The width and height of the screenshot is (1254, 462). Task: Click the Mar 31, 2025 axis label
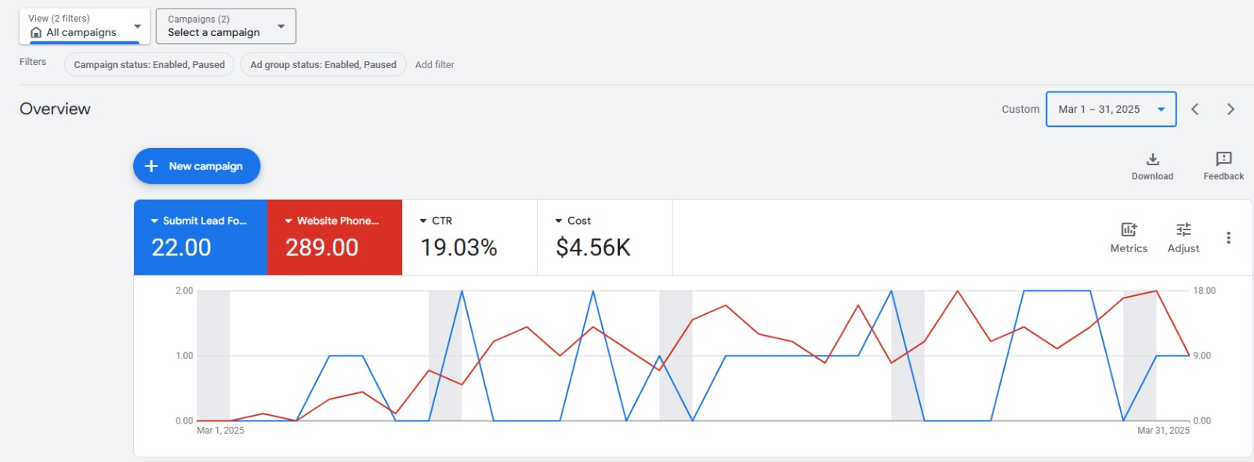tap(1163, 431)
